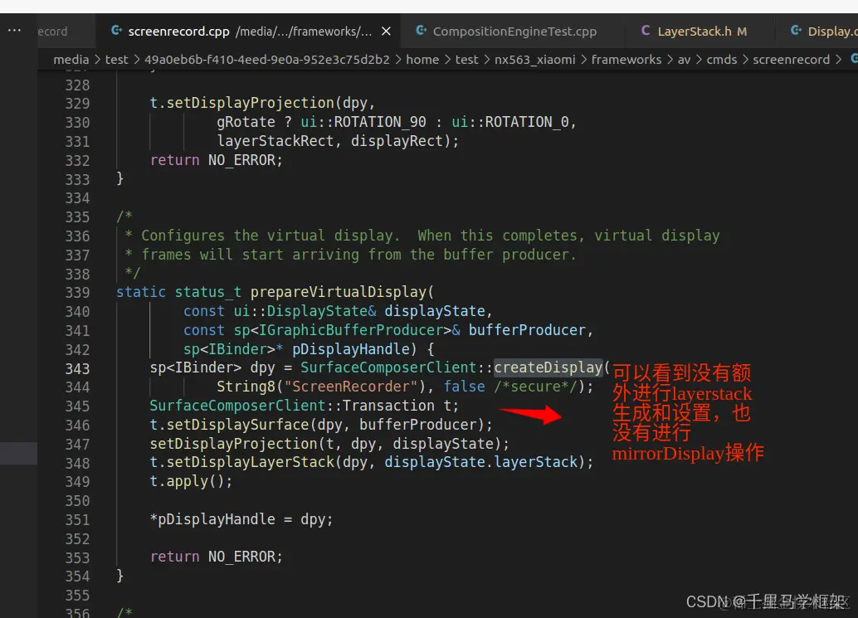858x618 pixels.
Task: Click the "ScreenRecorder" string literal
Action: (x=351, y=387)
